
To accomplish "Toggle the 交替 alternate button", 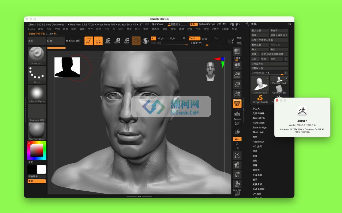I will pos(37,181).
